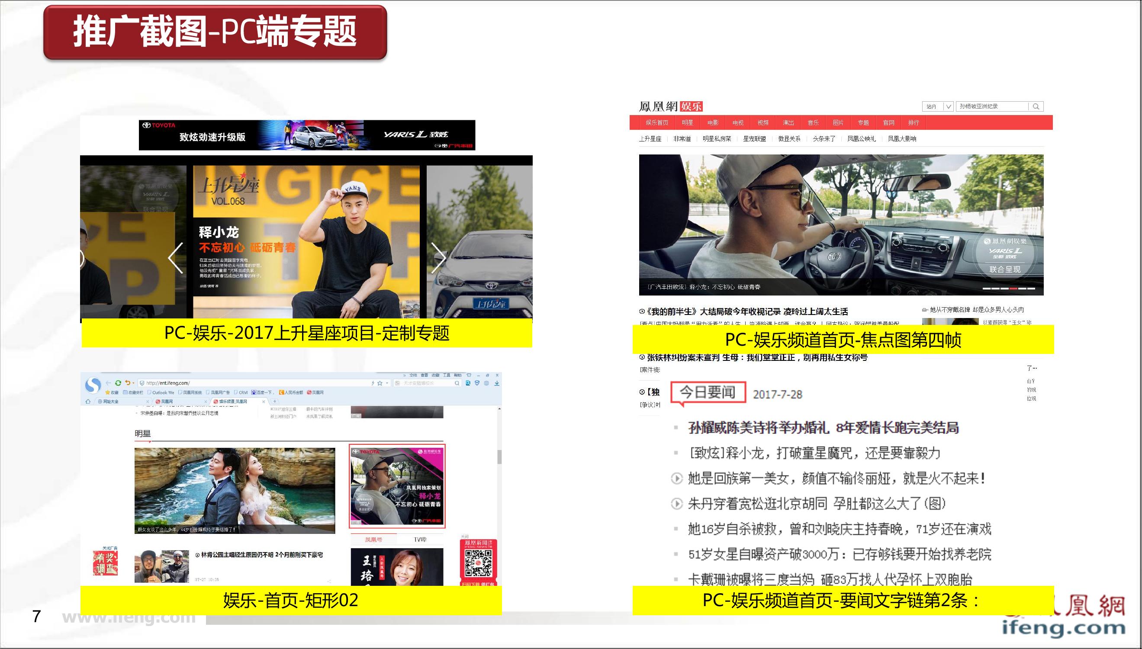Open dropdown arrow next to undo icon

pyautogui.click(x=133, y=383)
